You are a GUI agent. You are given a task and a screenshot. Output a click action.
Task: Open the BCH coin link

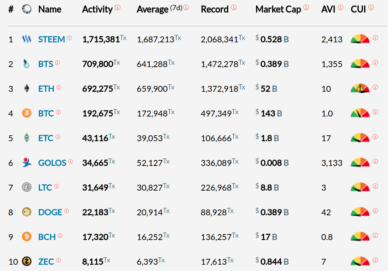point(47,237)
